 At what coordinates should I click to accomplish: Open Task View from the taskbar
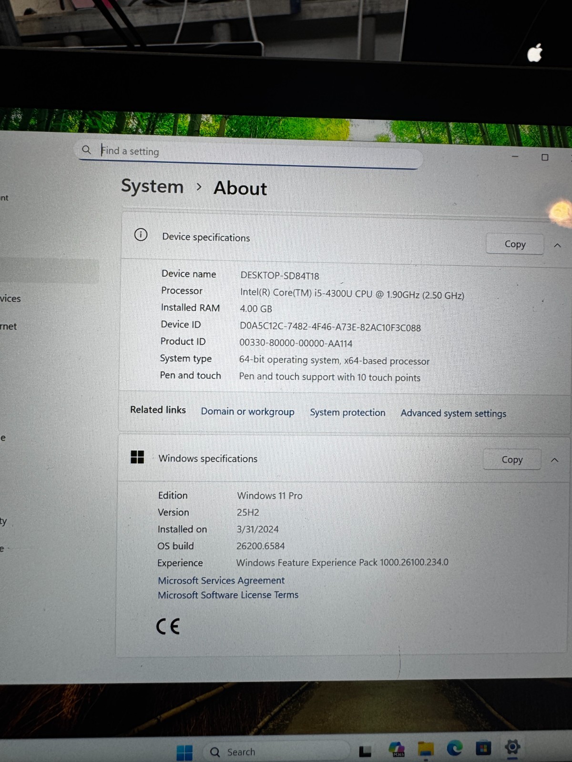pyautogui.click(x=365, y=752)
